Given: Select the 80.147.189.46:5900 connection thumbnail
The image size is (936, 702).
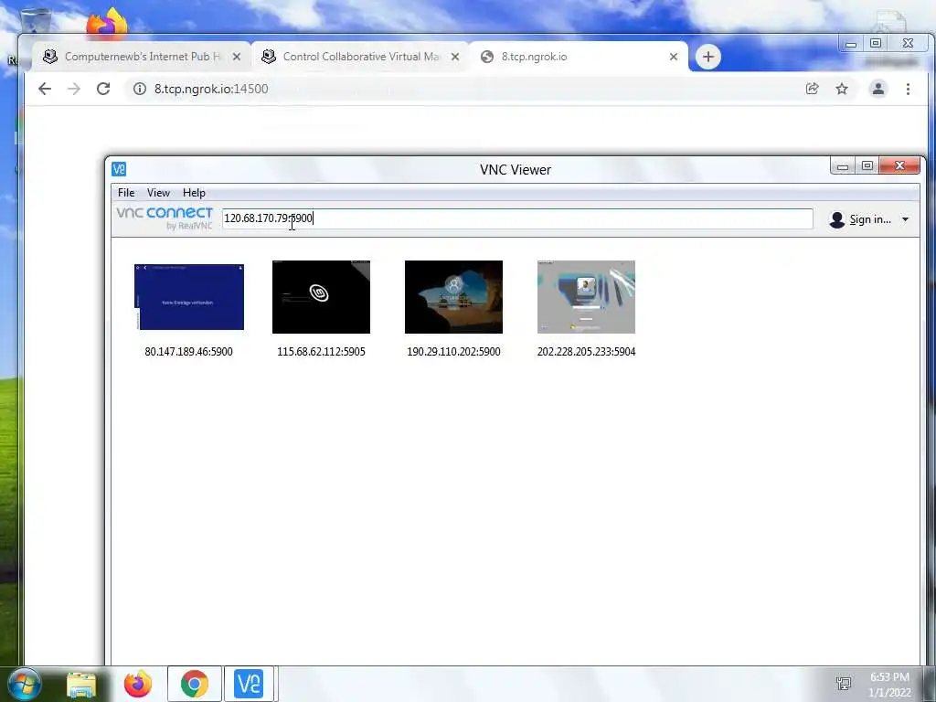Looking at the screenshot, I should click(188, 297).
